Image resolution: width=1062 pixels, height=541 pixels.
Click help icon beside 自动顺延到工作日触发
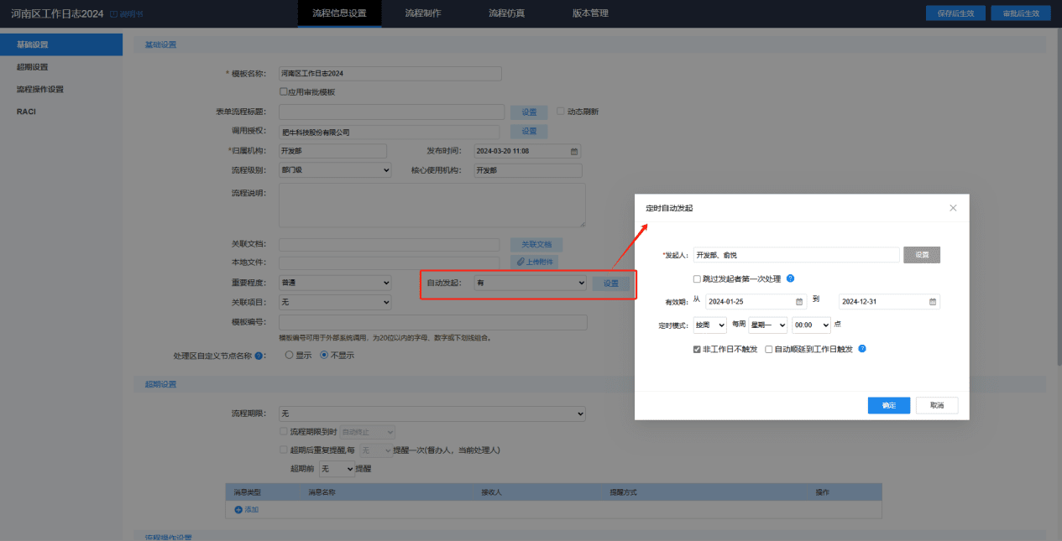(862, 349)
